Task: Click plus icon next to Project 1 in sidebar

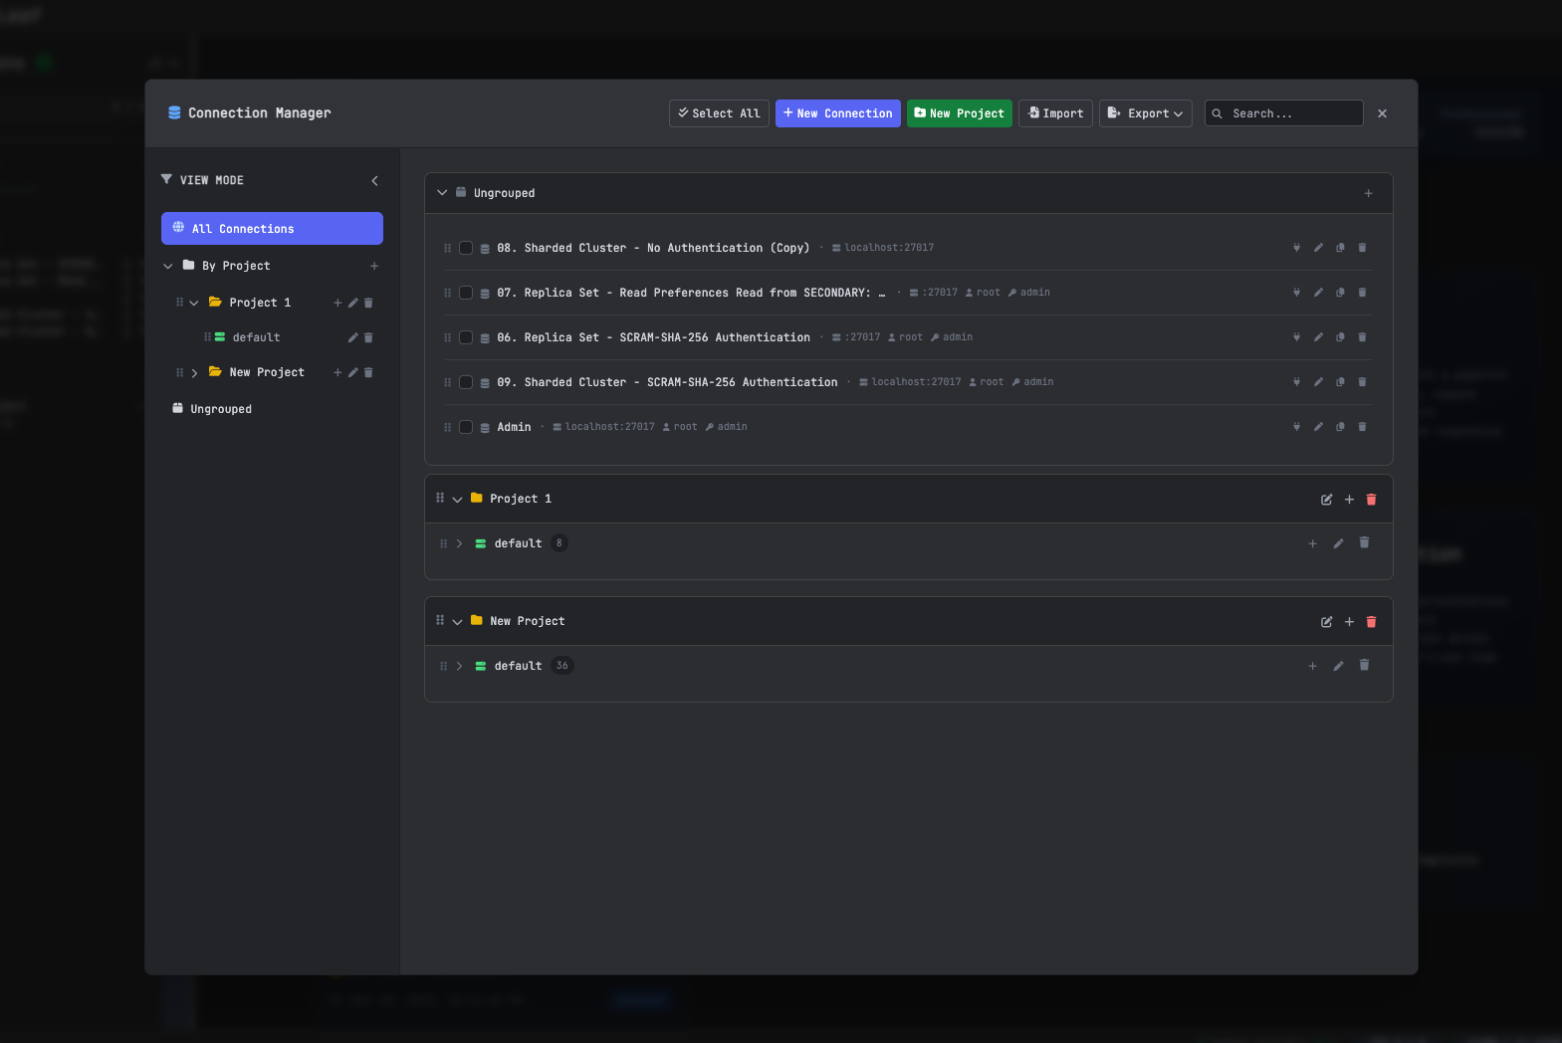Action: pos(337,303)
